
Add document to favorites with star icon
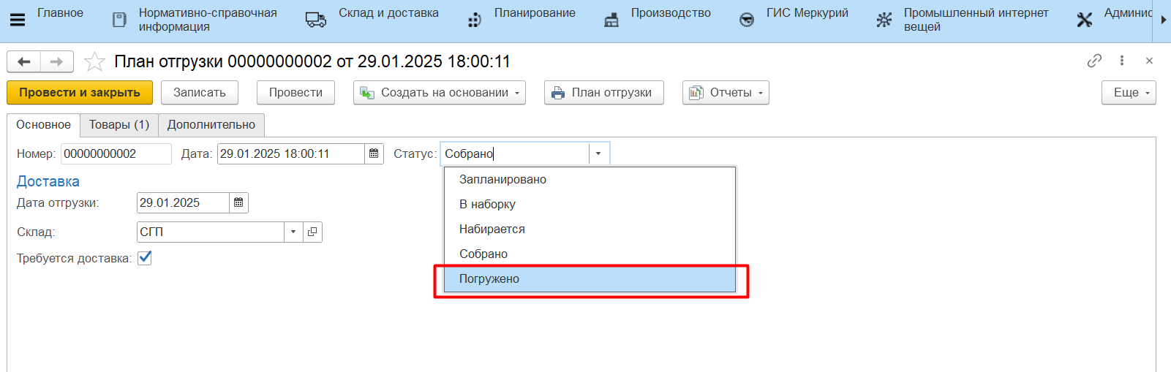[94, 62]
